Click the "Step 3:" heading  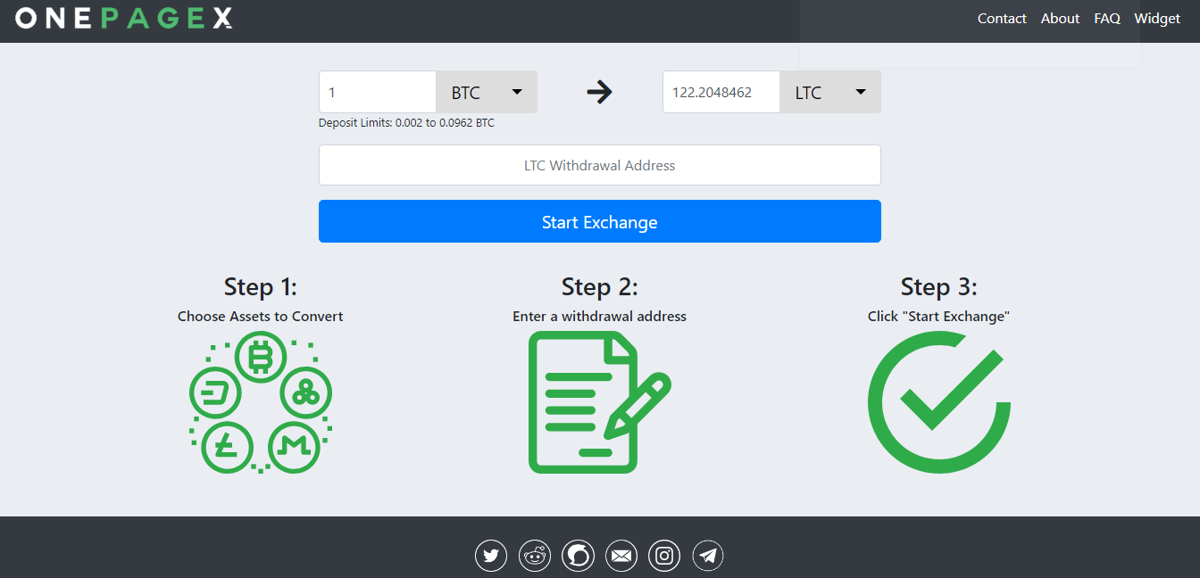point(939,286)
